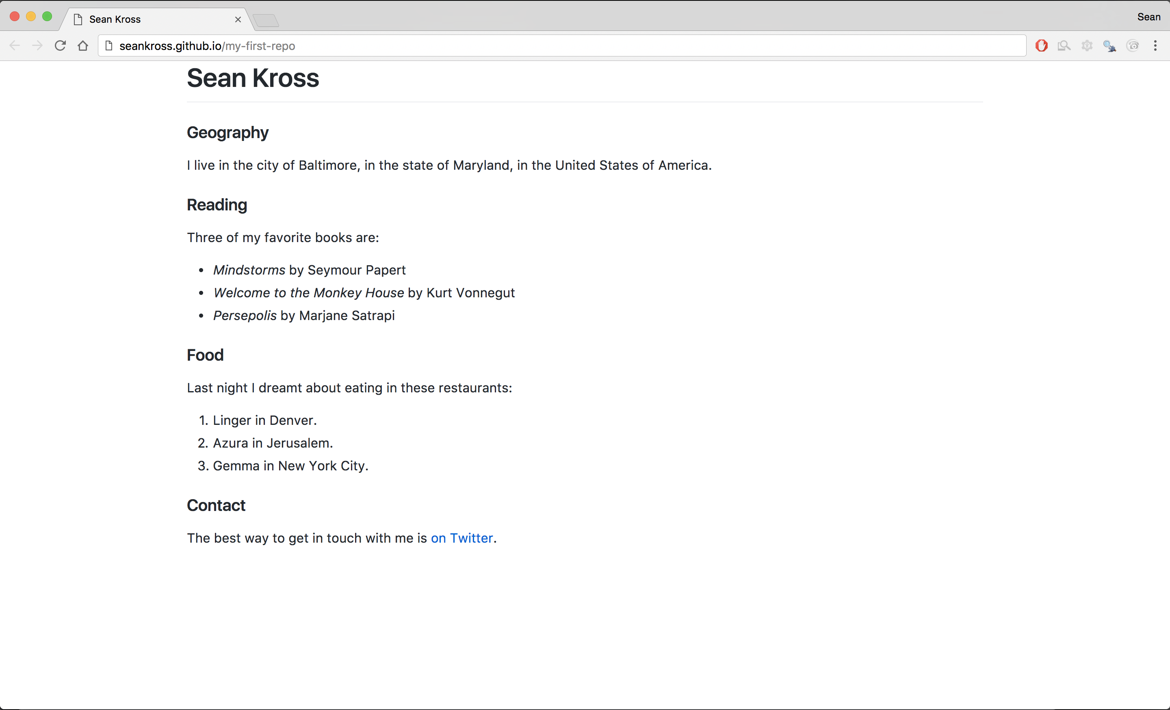Image resolution: width=1170 pixels, height=710 pixels.
Task: Click the back navigation arrow
Action: point(15,45)
